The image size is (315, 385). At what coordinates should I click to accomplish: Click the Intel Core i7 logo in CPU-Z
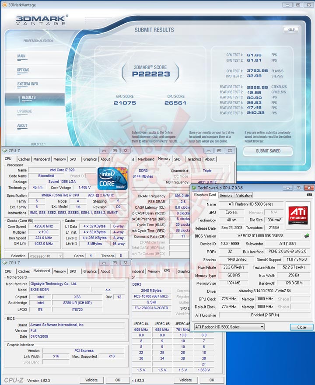(112, 178)
